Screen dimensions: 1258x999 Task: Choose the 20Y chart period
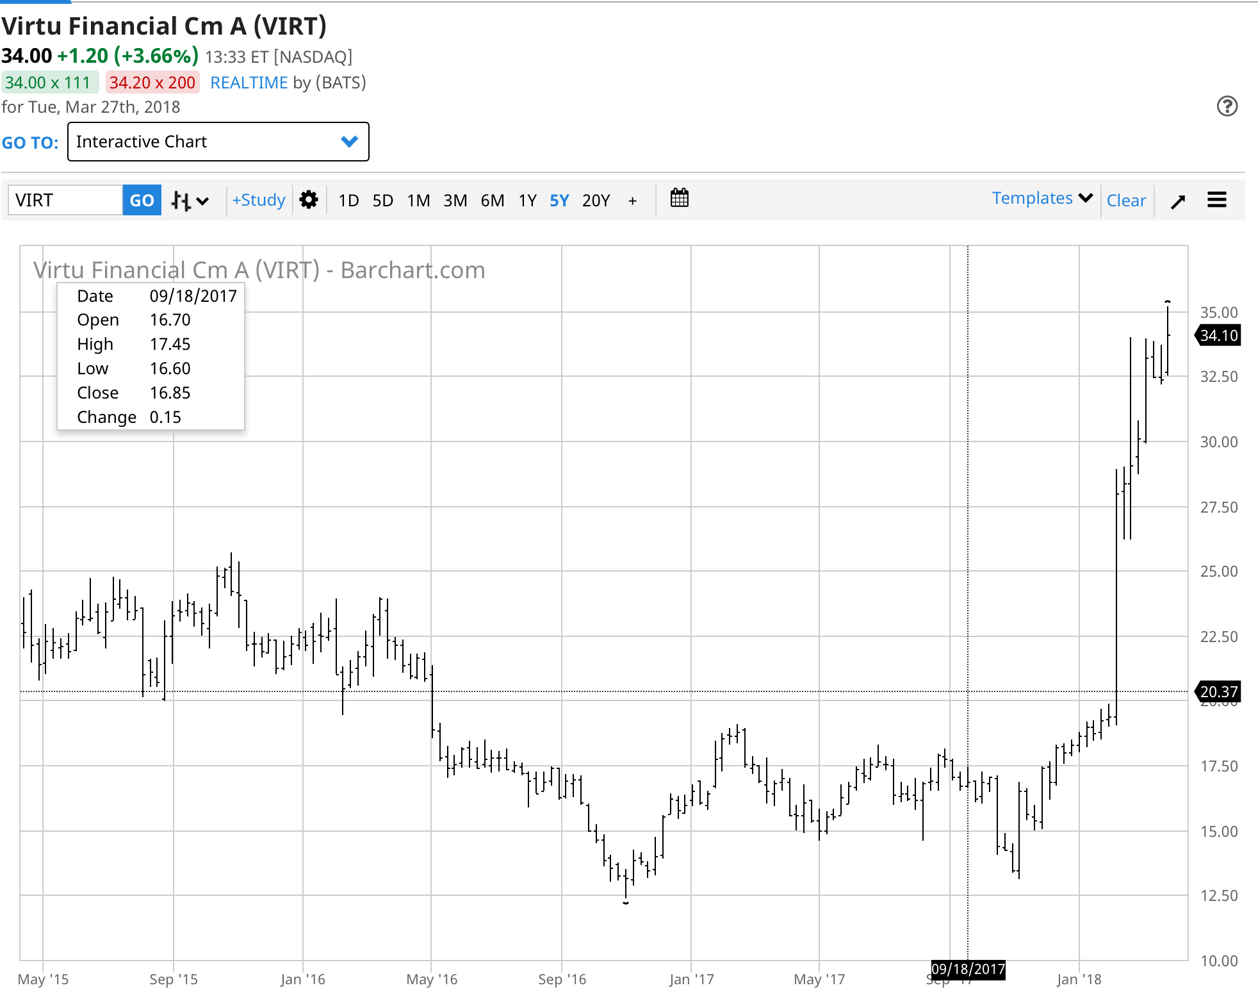(x=596, y=201)
